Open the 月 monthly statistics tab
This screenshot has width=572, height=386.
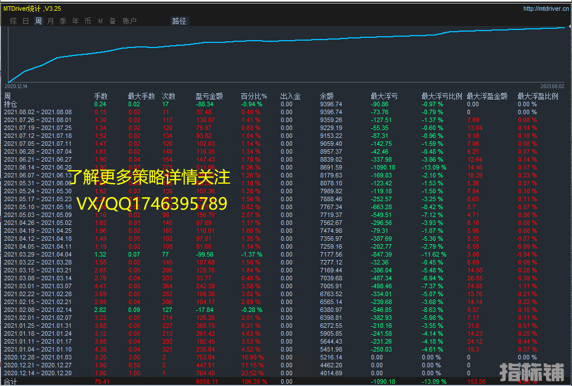[x=51, y=21]
